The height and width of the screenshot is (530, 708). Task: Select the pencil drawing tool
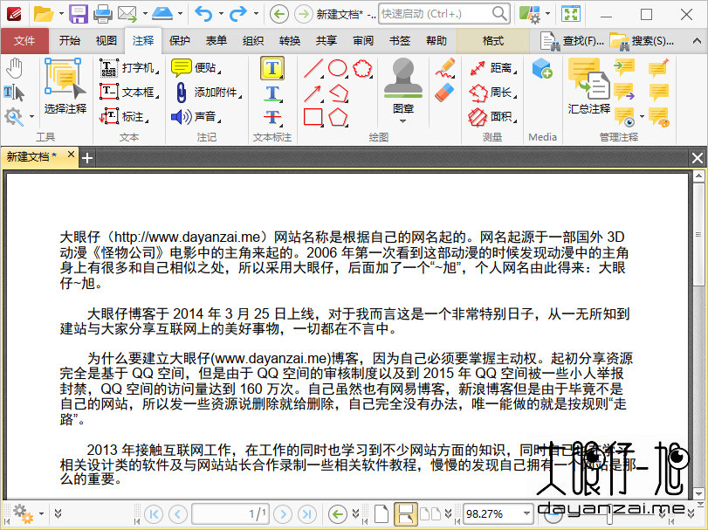445,68
